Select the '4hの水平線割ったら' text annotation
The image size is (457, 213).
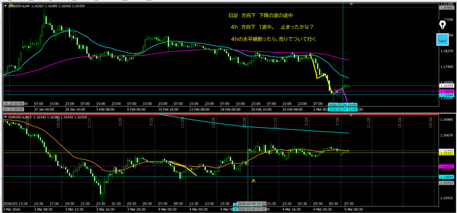pyautogui.click(x=274, y=39)
